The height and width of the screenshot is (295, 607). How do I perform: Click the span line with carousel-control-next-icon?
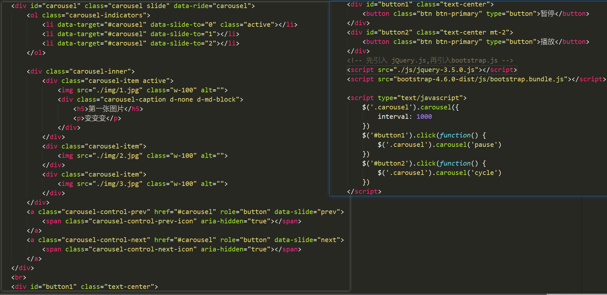[x=172, y=249]
